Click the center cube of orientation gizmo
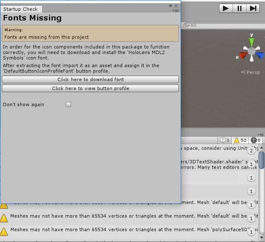 click(252, 51)
